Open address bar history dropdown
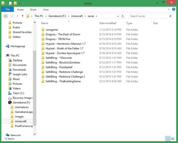This screenshot has width=178, height=143. click(118, 16)
